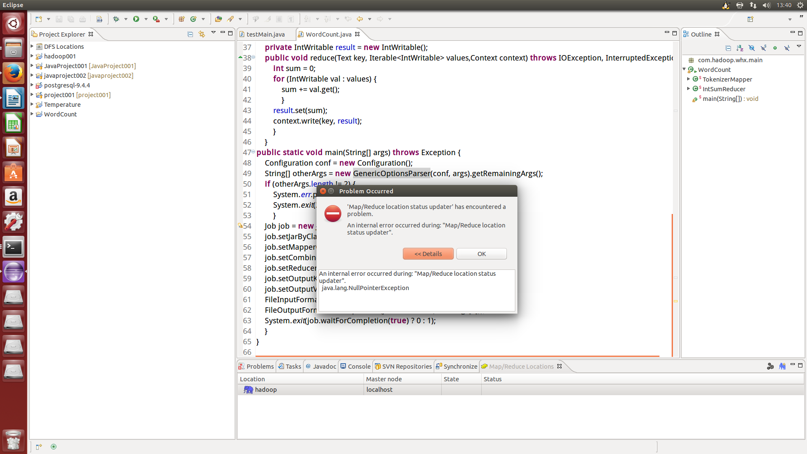
Task: Toggle Hide Non-Public Members green dot
Action: tap(775, 48)
